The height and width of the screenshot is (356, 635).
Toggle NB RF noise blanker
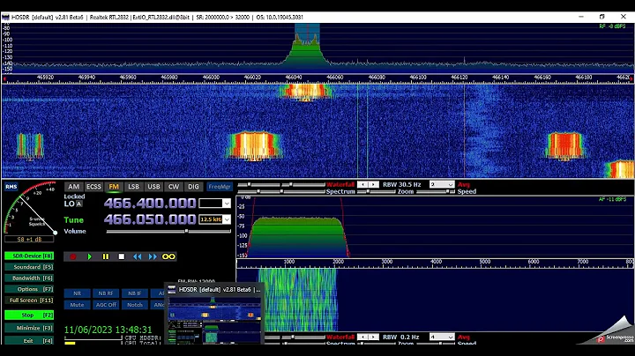pos(106,293)
